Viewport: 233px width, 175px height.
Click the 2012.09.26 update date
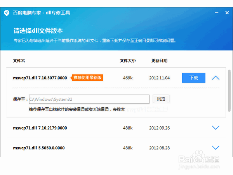[160, 128]
